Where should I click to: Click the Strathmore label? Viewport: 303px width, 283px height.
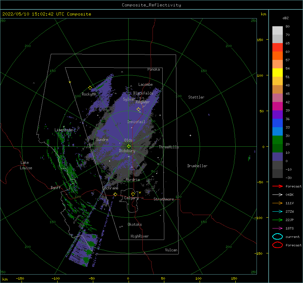click(x=164, y=199)
